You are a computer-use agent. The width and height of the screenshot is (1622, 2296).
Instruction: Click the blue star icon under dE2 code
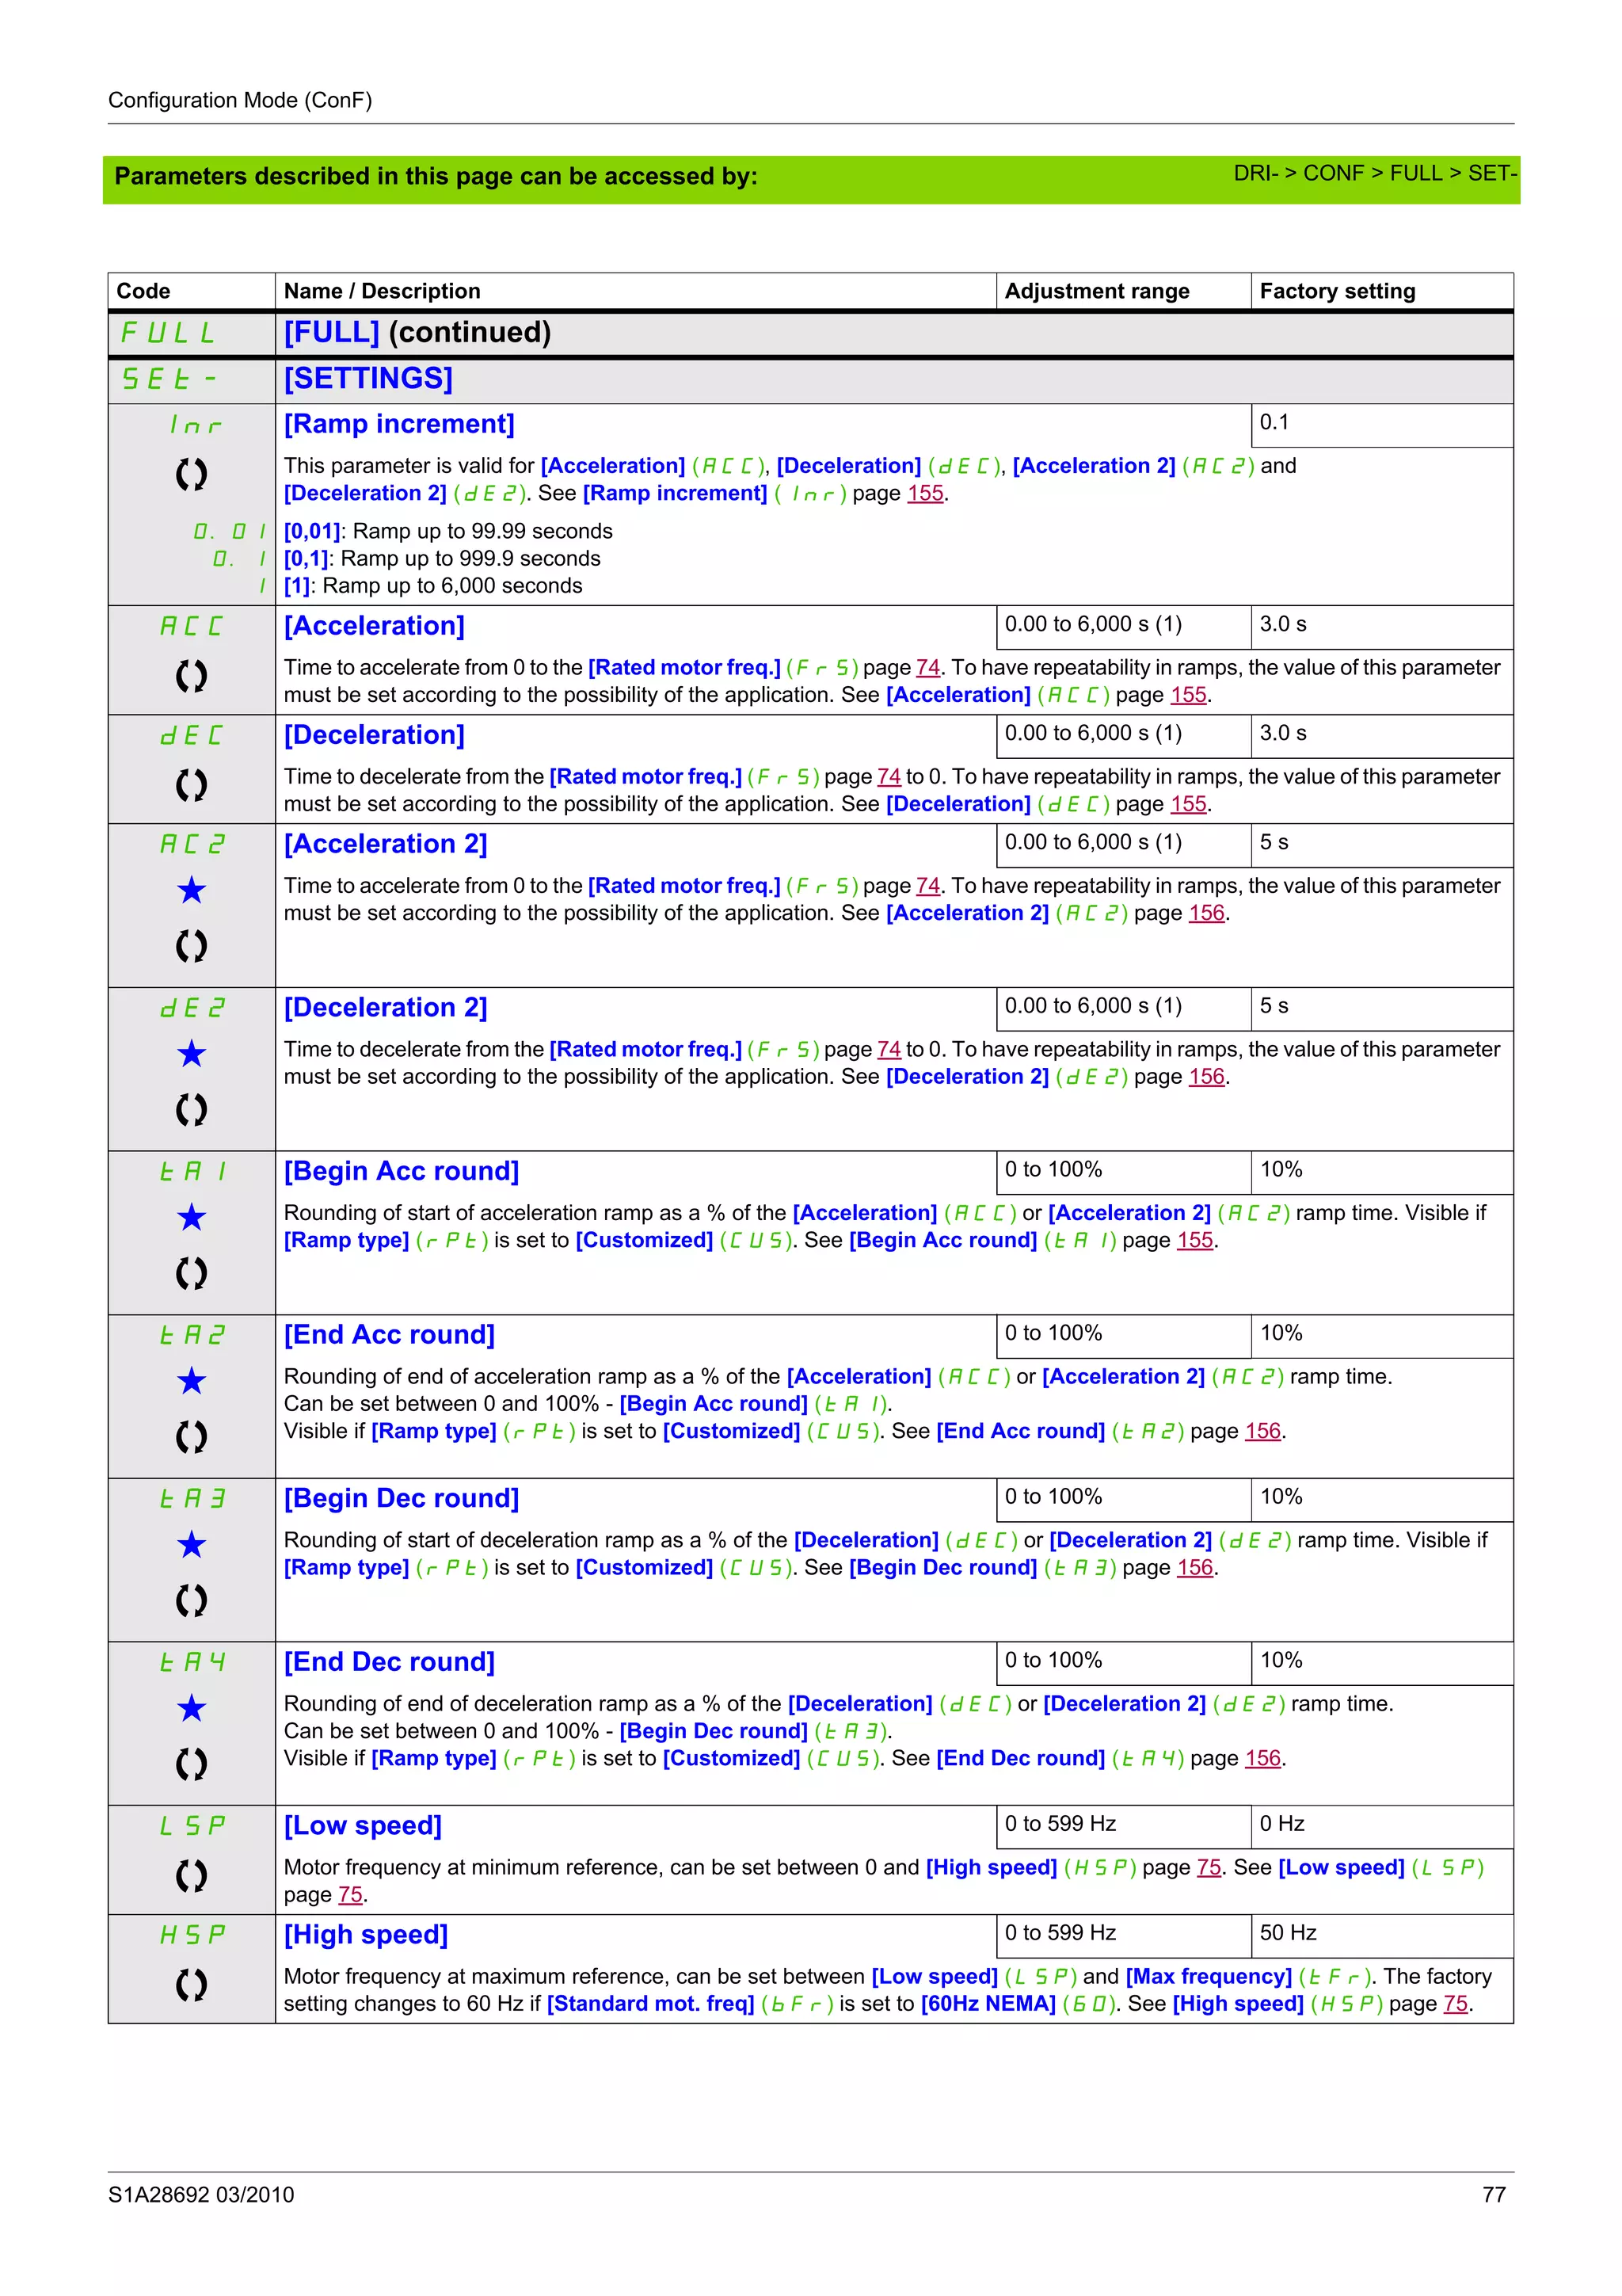click(x=191, y=1054)
